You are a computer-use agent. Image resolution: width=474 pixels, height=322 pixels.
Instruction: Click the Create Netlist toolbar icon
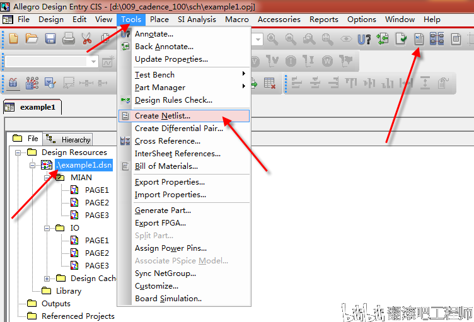click(x=419, y=38)
